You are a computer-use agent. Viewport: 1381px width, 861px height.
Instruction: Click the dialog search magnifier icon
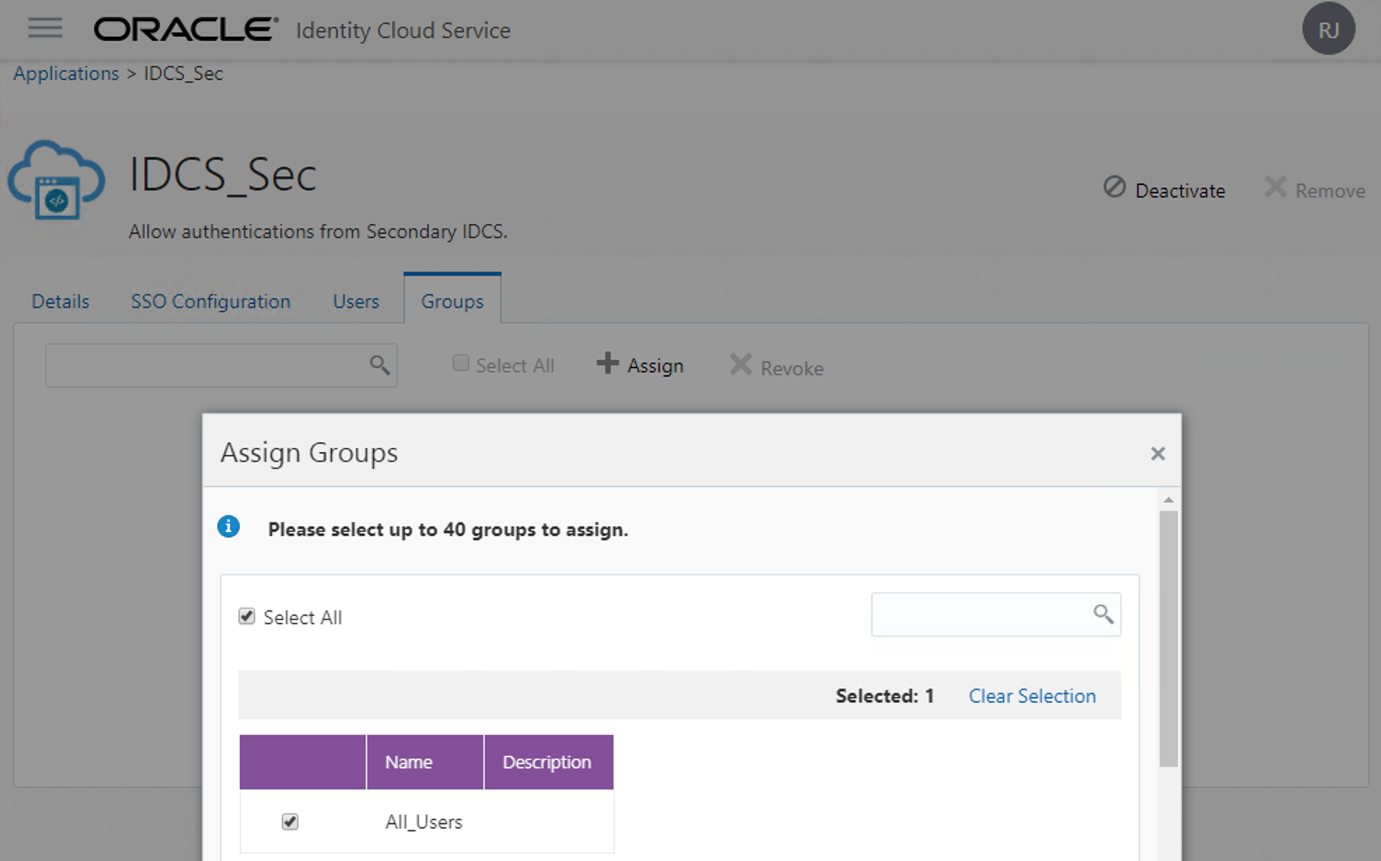1103,614
